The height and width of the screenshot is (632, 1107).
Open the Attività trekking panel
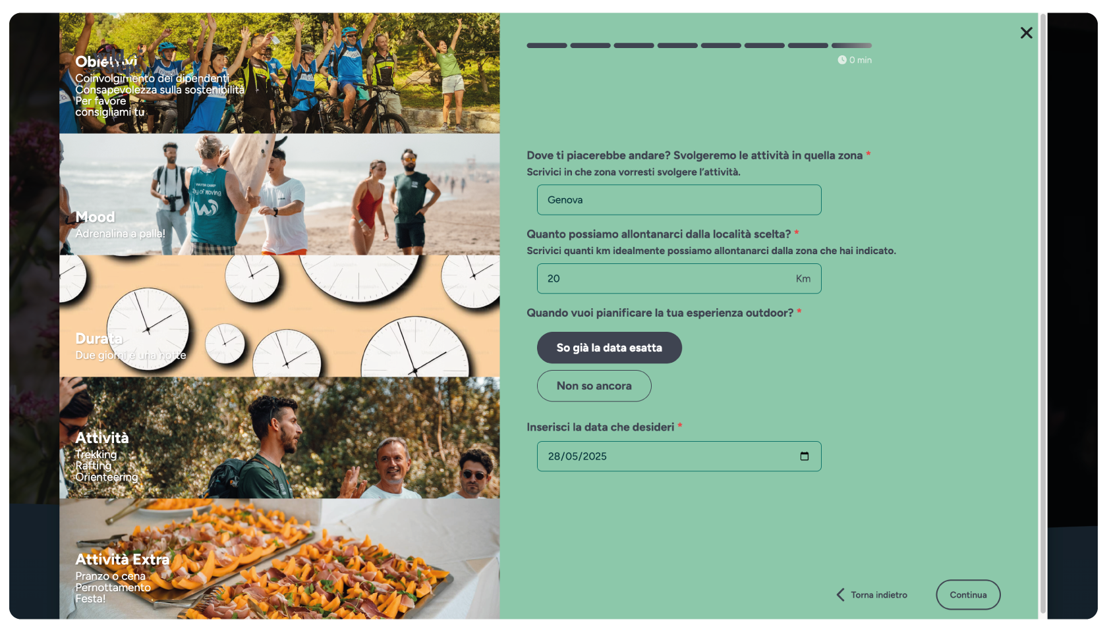click(x=279, y=438)
